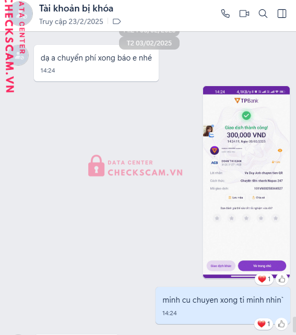296x335 pixels.
Task: Start a video call with the camera icon
Action: tap(244, 14)
